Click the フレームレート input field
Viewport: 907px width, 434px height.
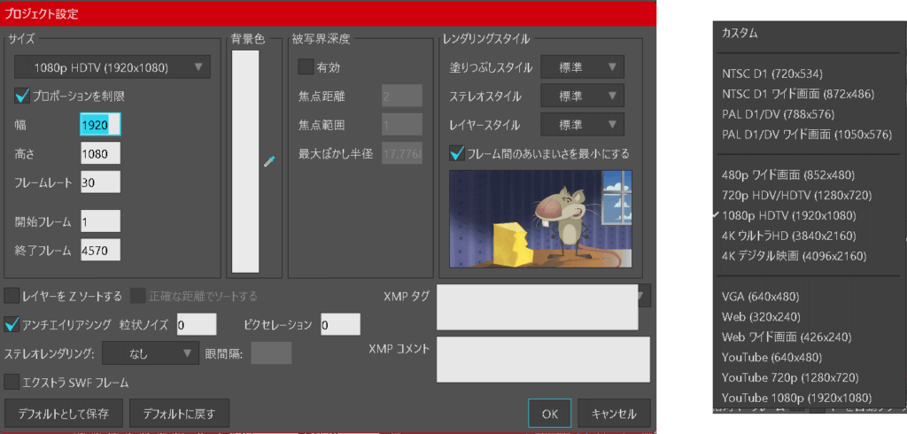[x=99, y=182]
